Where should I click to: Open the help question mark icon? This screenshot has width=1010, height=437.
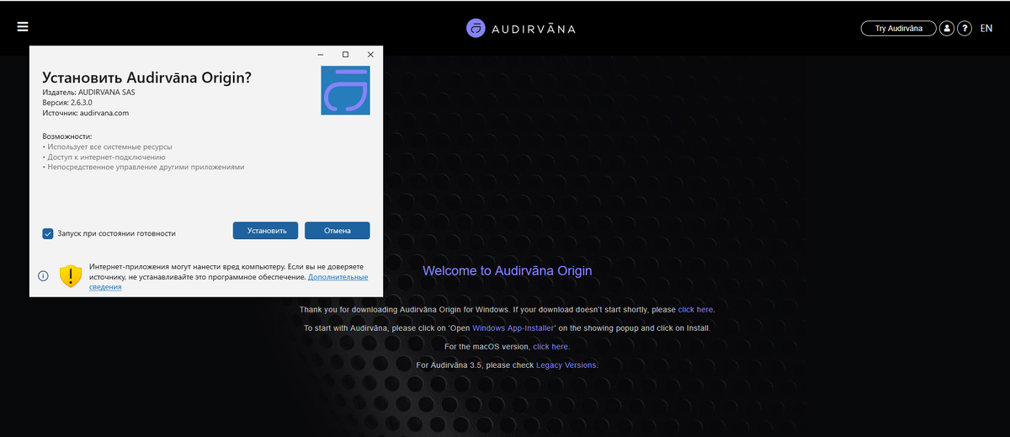[x=965, y=29]
